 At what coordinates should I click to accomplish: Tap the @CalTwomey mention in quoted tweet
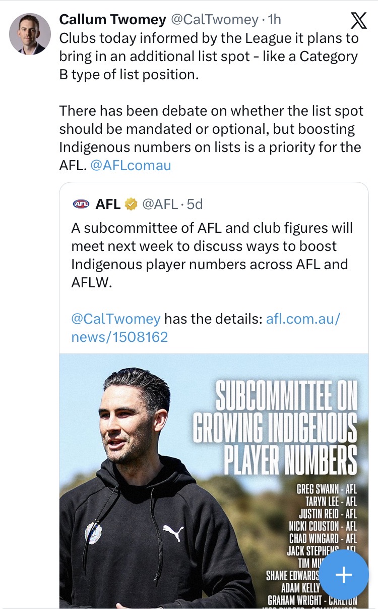(116, 319)
